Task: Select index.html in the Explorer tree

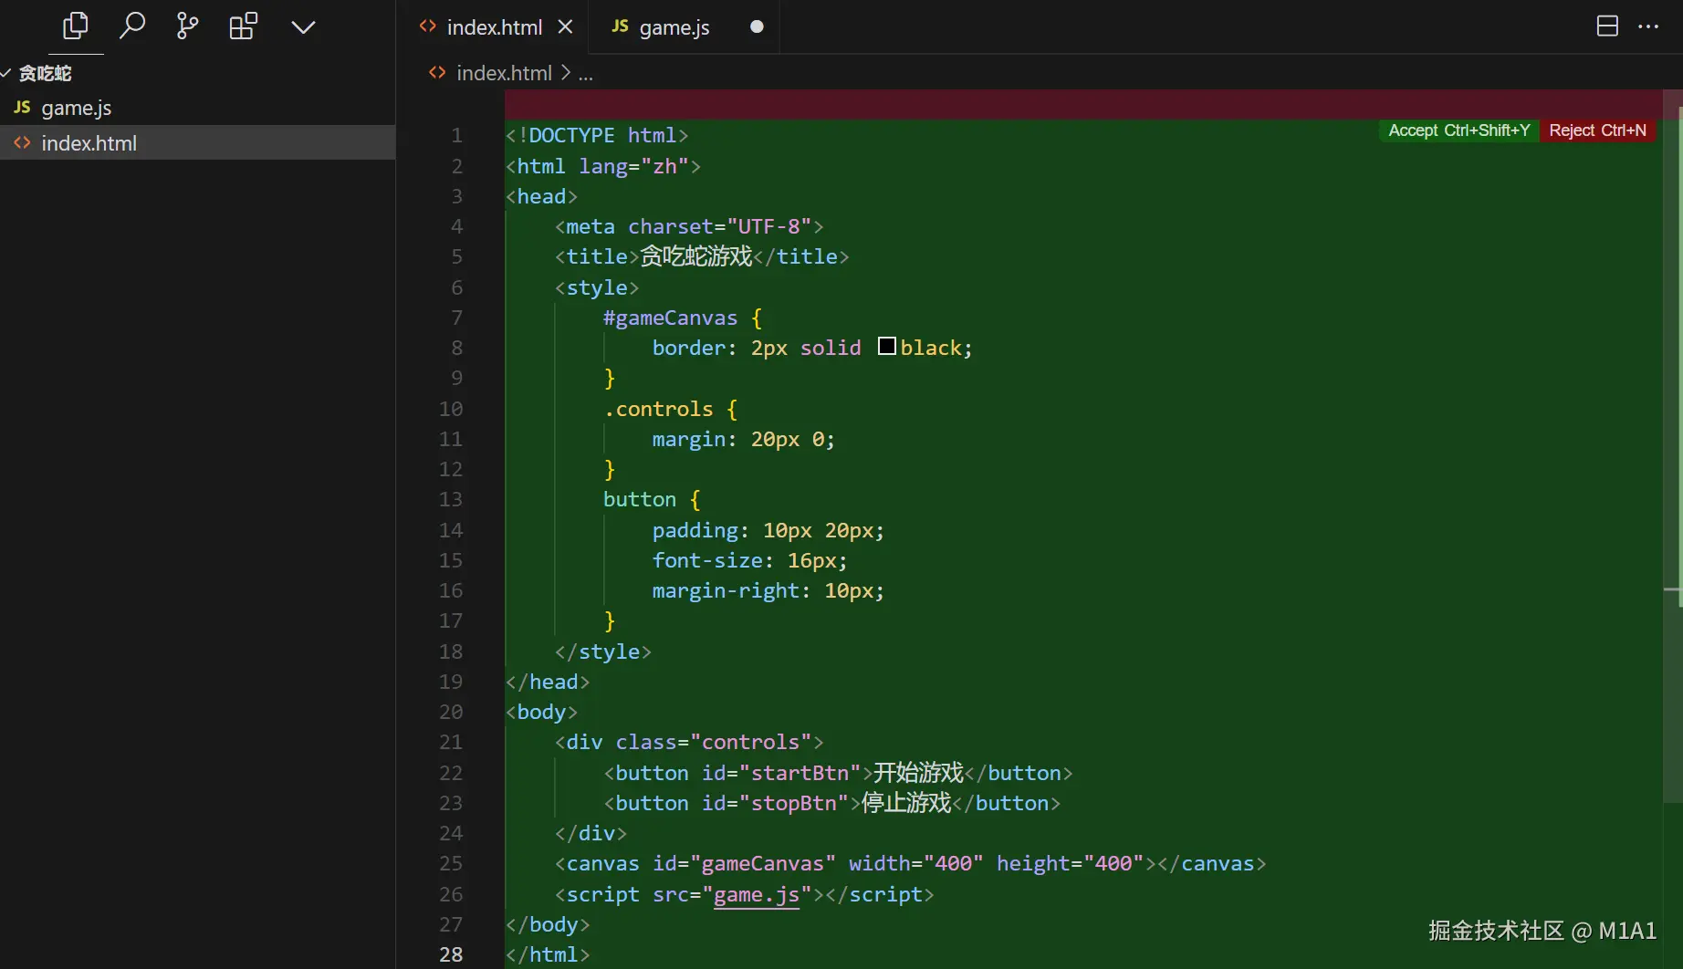Action: point(197,143)
